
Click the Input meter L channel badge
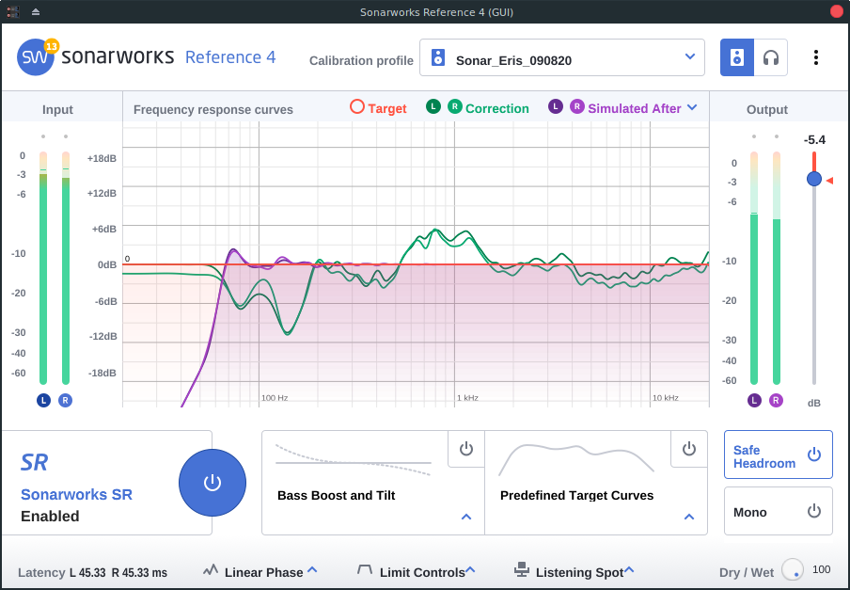(x=43, y=401)
